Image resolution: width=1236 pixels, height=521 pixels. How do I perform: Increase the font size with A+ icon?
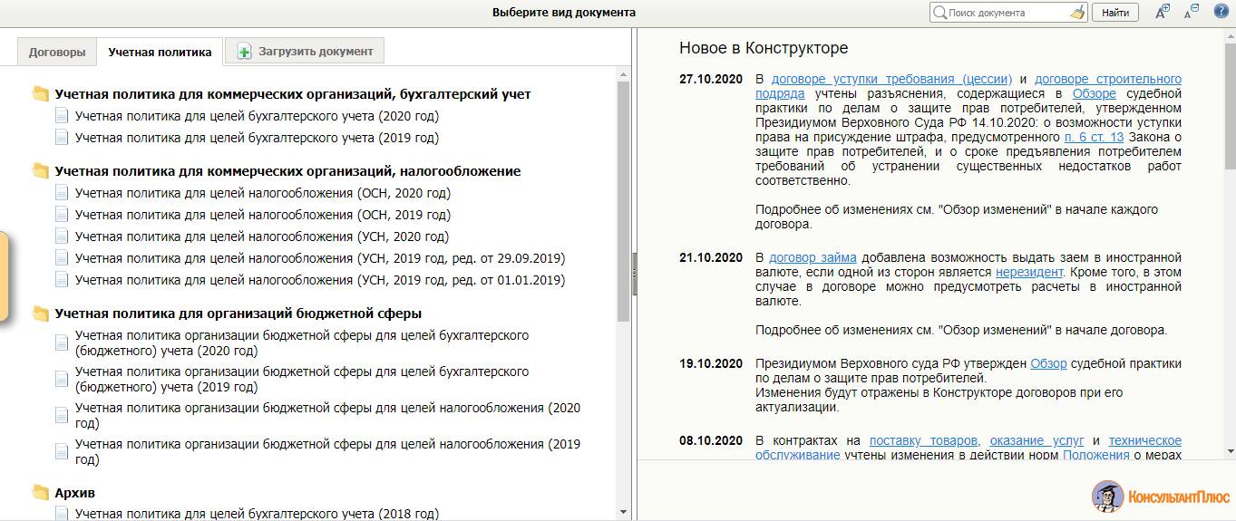tap(1163, 12)
